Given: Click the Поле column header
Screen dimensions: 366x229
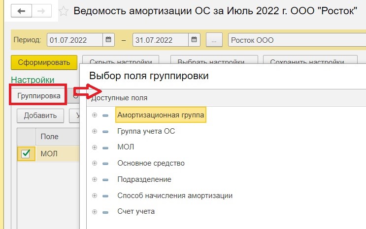Looking at the screenshot, I should tap(58, 137).
